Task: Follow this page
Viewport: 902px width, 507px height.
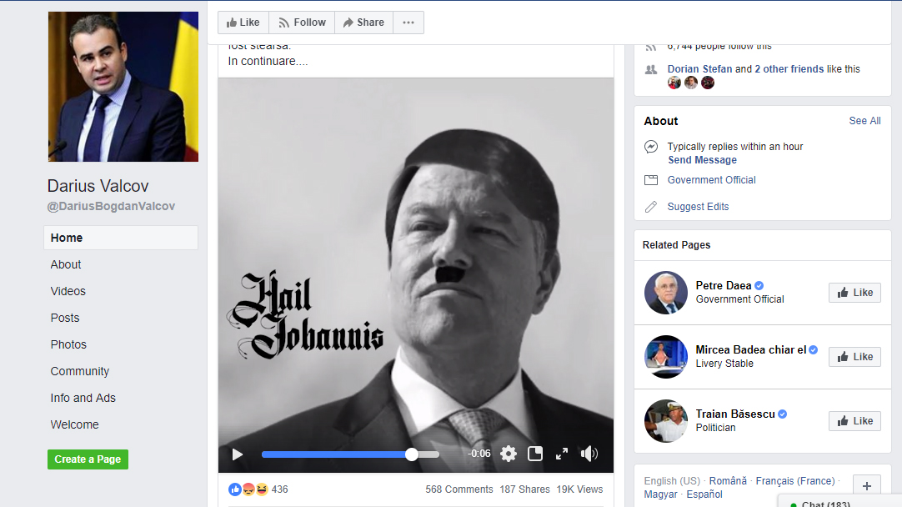Action: click(302, 23)
